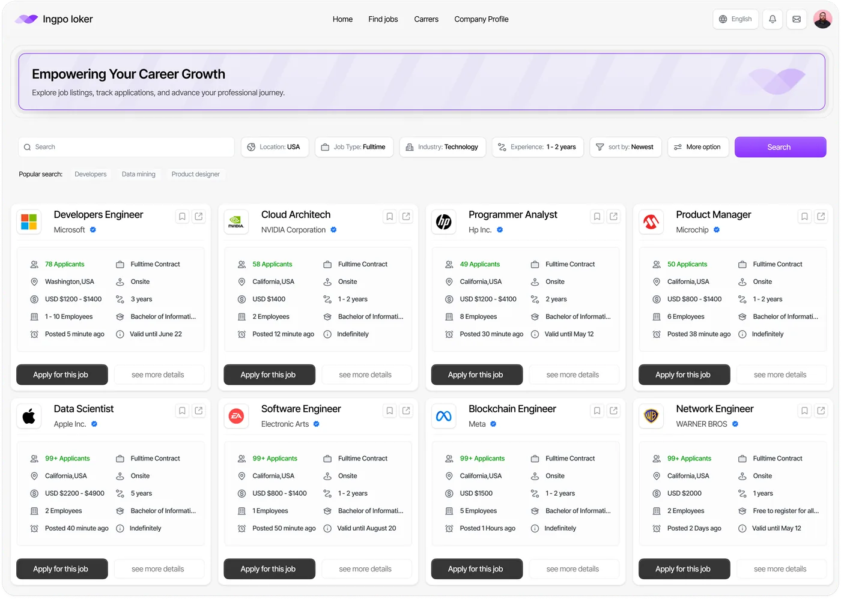
Task: Select the Data mining popular search
Action: coord(139,174)
